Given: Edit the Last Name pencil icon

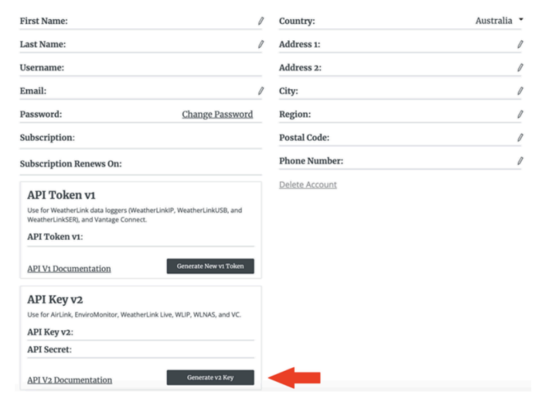Looking at the screenshot, I should click(261, 44).
